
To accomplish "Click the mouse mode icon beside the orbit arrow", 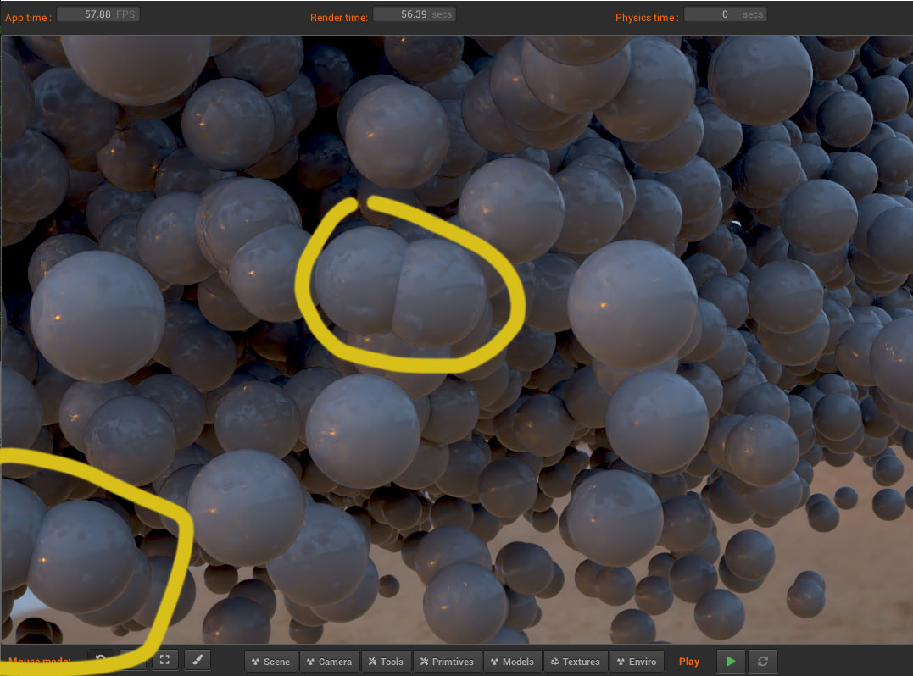I will pyautogui.click(x=132, y=659).
